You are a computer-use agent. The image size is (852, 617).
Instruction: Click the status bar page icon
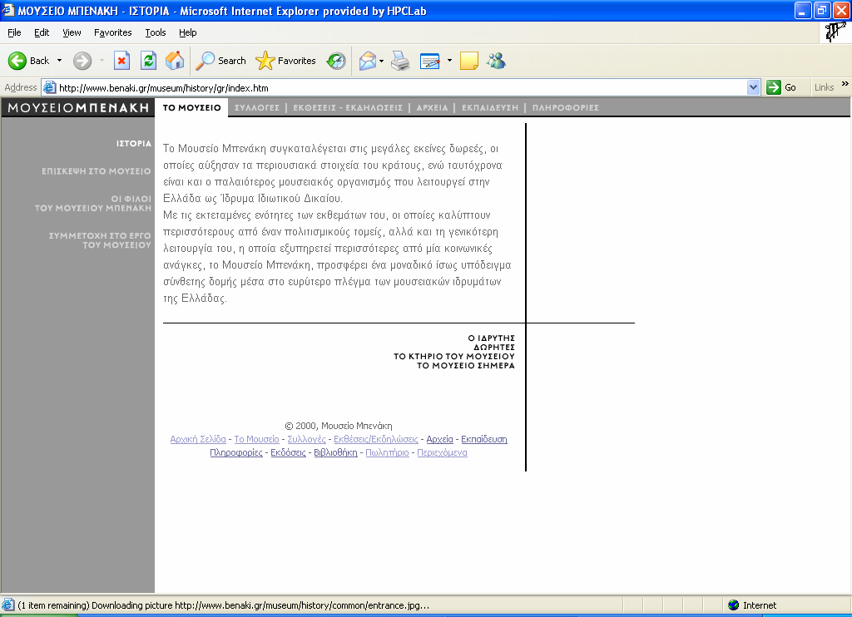(x=8, y=605)
